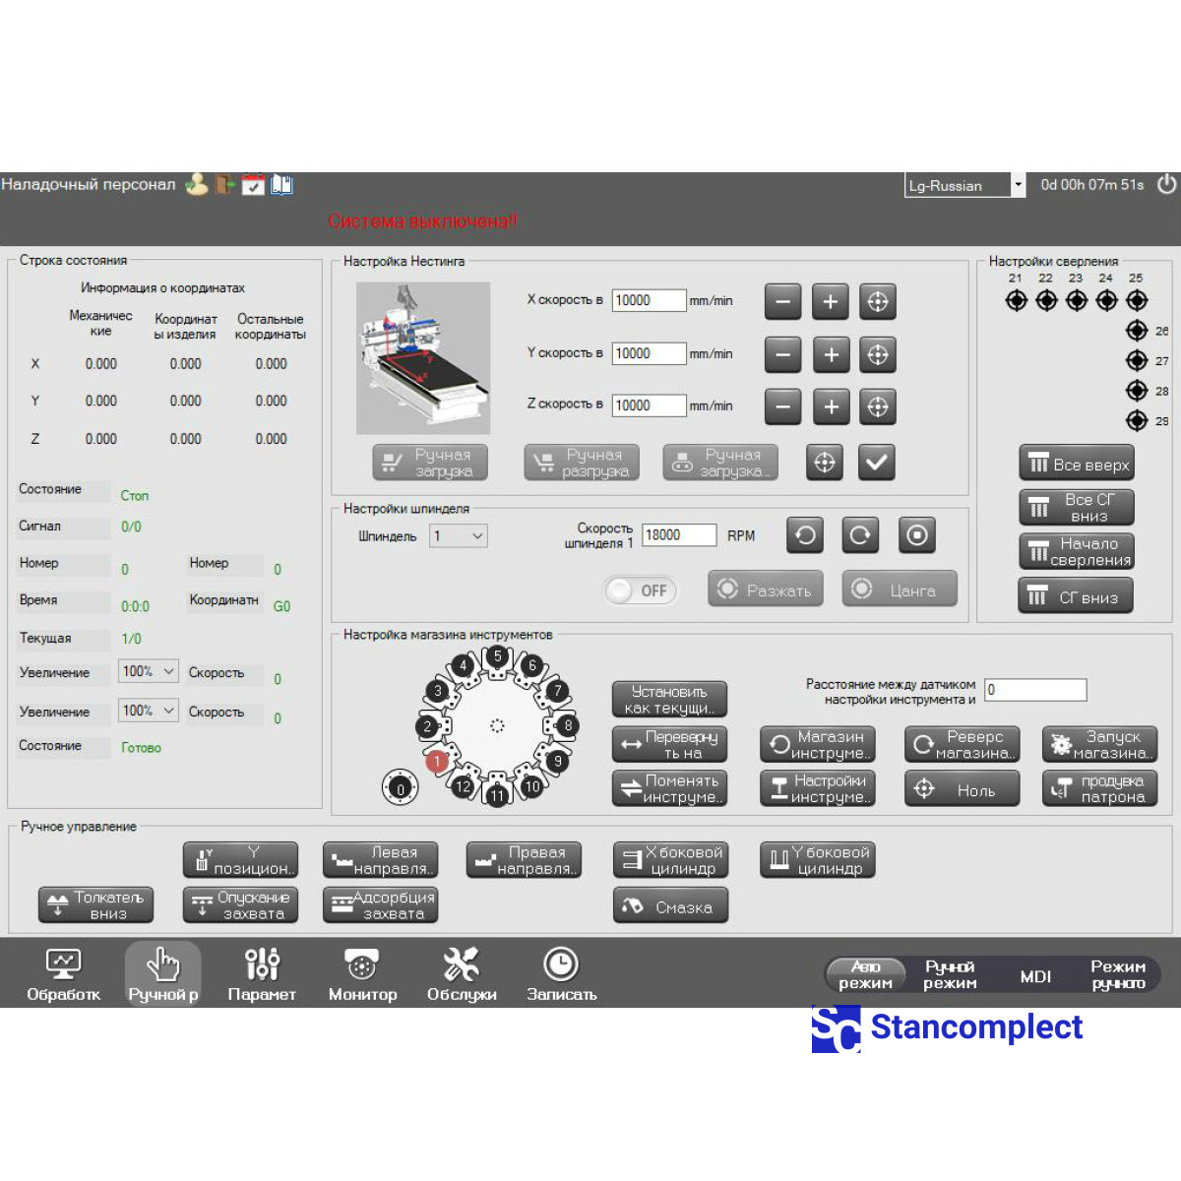Toggle drill number 21
This screenshot has width=1181, height=1181.
click(1016, 300)
